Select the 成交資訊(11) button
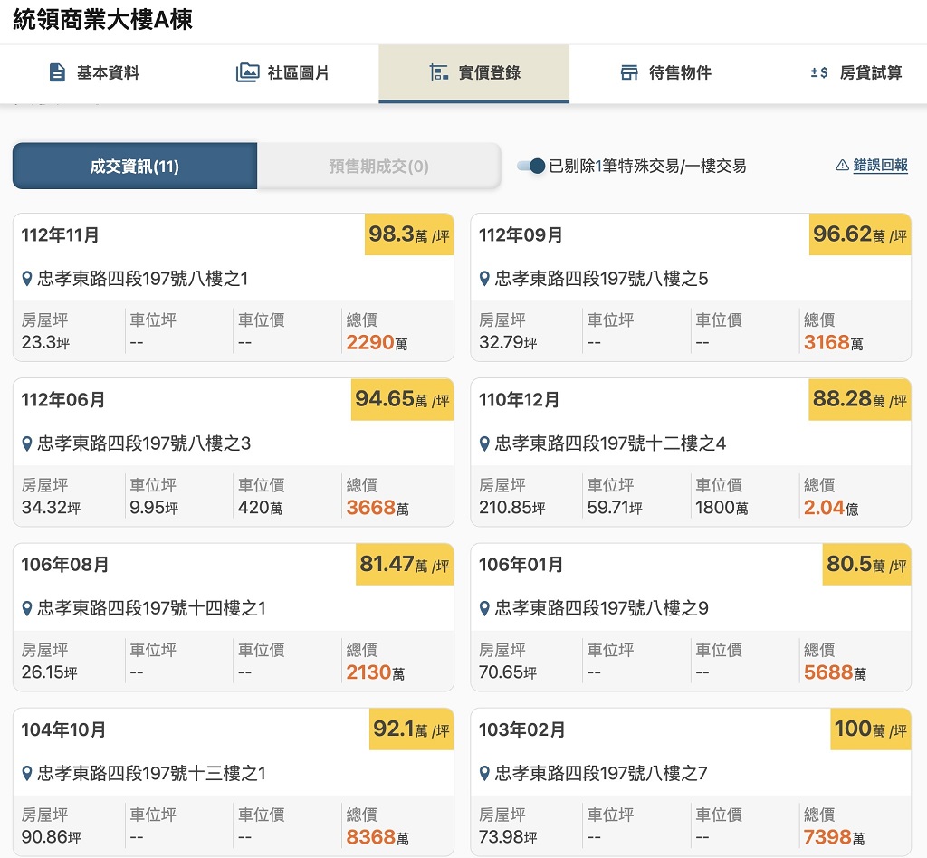The image size is (927, 858). 135,167
